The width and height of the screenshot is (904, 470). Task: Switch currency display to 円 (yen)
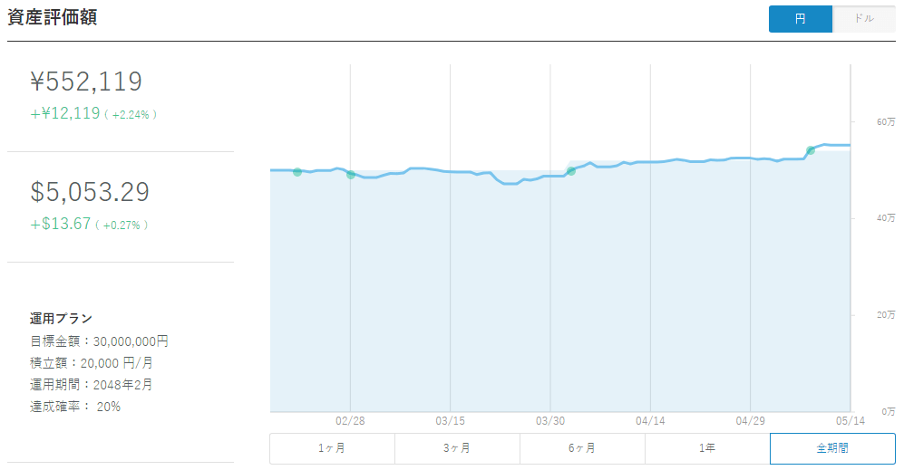pos(801,19)
